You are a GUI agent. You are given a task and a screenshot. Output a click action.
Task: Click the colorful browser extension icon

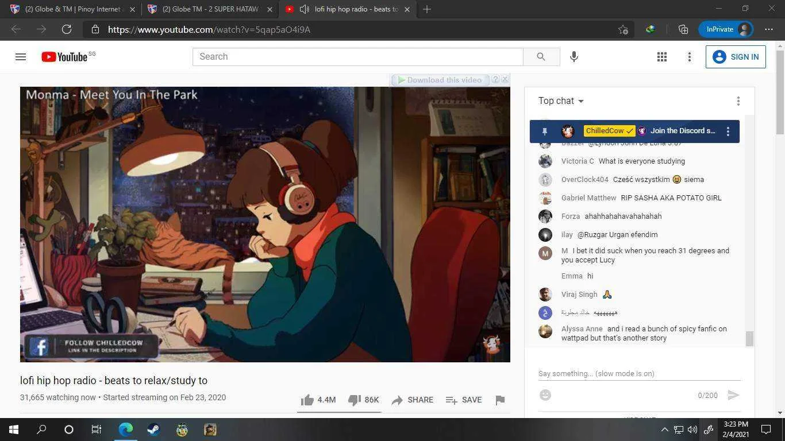(650, 29)
